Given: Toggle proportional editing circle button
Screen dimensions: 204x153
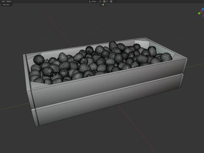Looking at the screenshot, I should [111, 1].
